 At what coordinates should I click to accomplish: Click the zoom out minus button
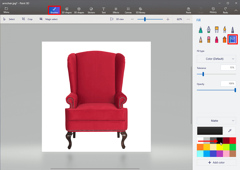pyautogui.click(x=132, y=19)
